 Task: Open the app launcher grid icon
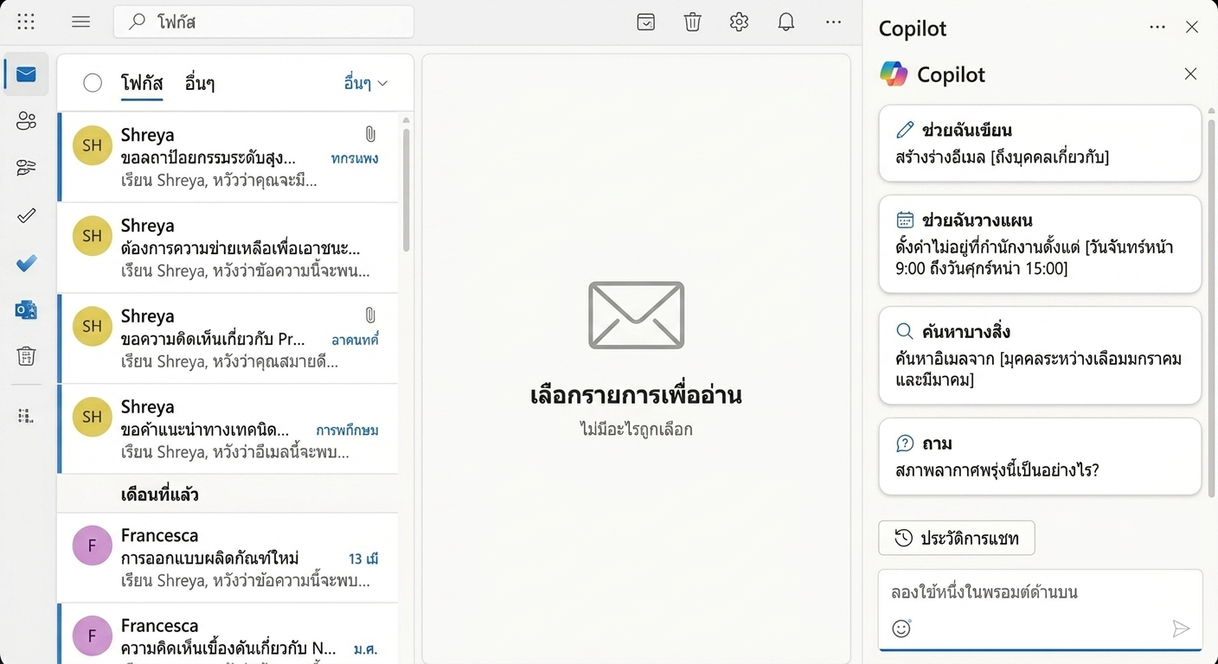26,22
